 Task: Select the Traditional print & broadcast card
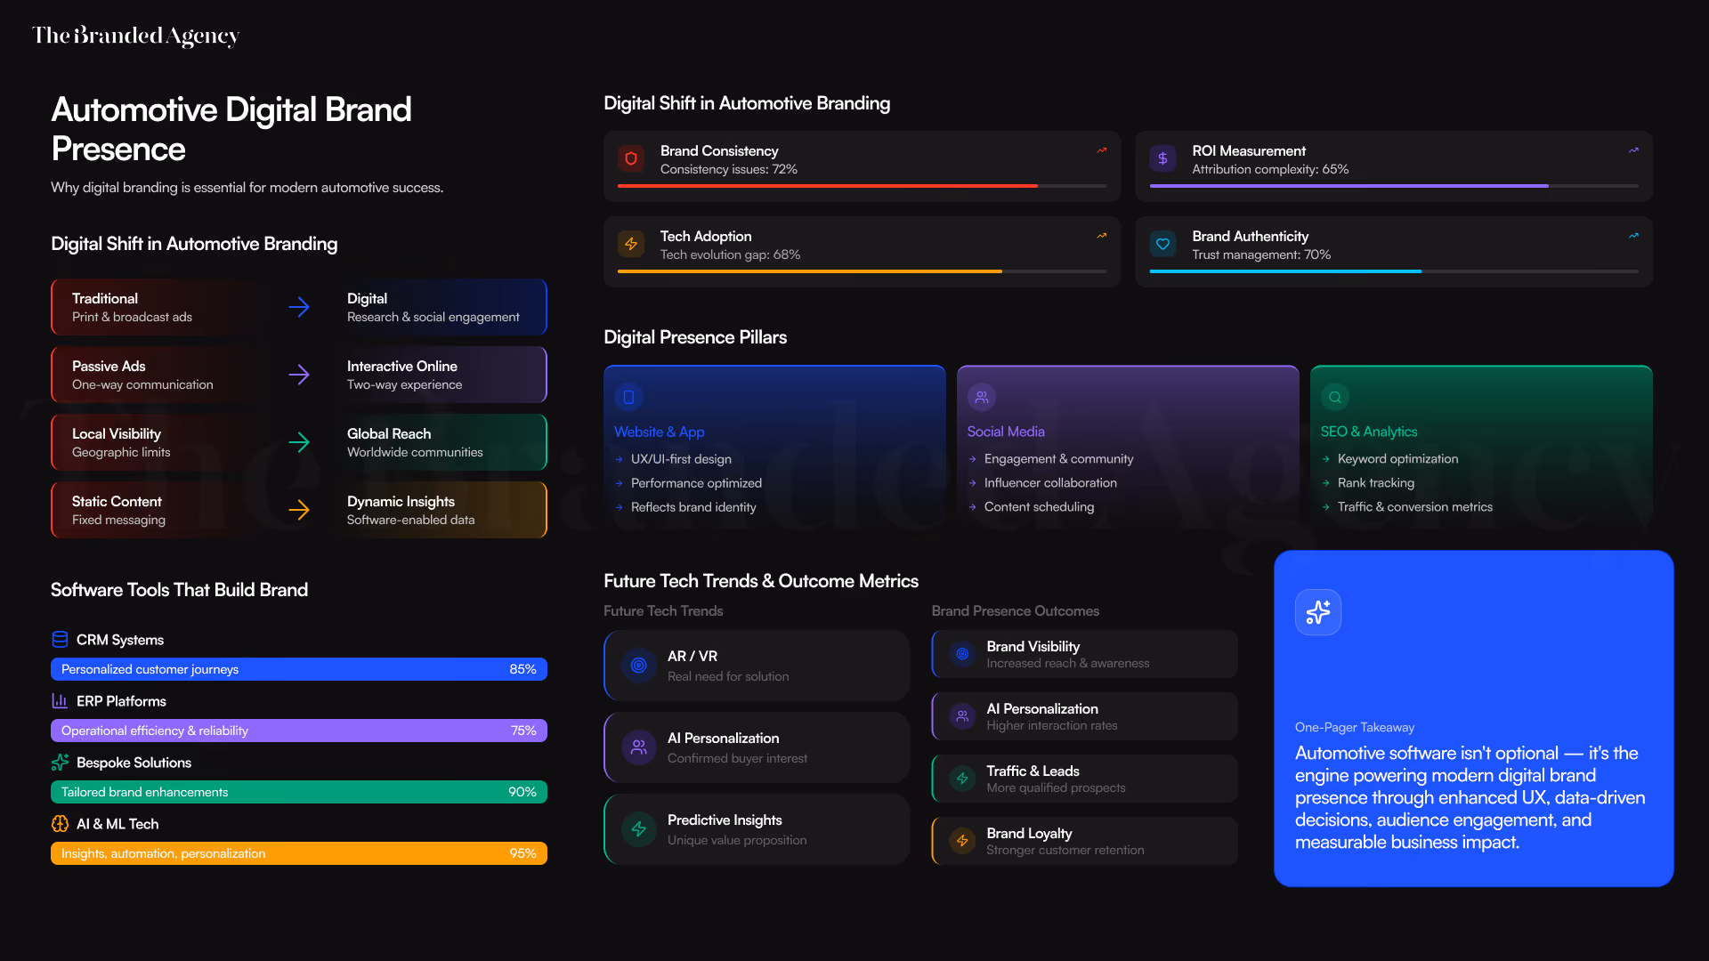click(161, 307)
